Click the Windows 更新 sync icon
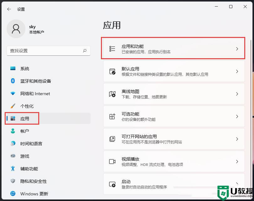Screen dimensions: 254x201 tap(13, 193)
